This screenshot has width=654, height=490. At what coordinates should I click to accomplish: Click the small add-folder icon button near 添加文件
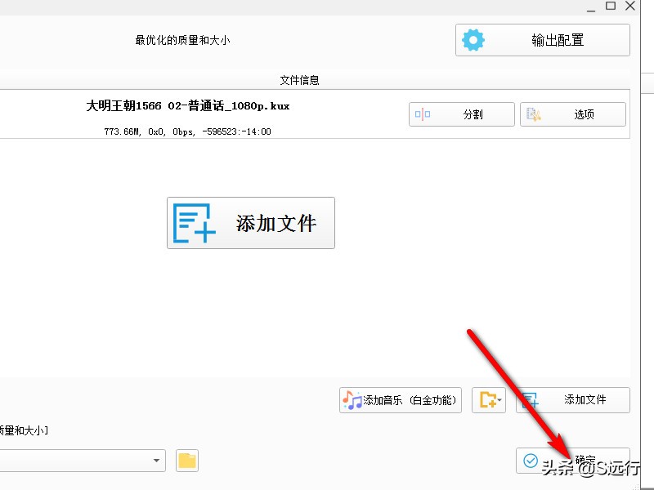pyautogui.click(x=488, y=399)
